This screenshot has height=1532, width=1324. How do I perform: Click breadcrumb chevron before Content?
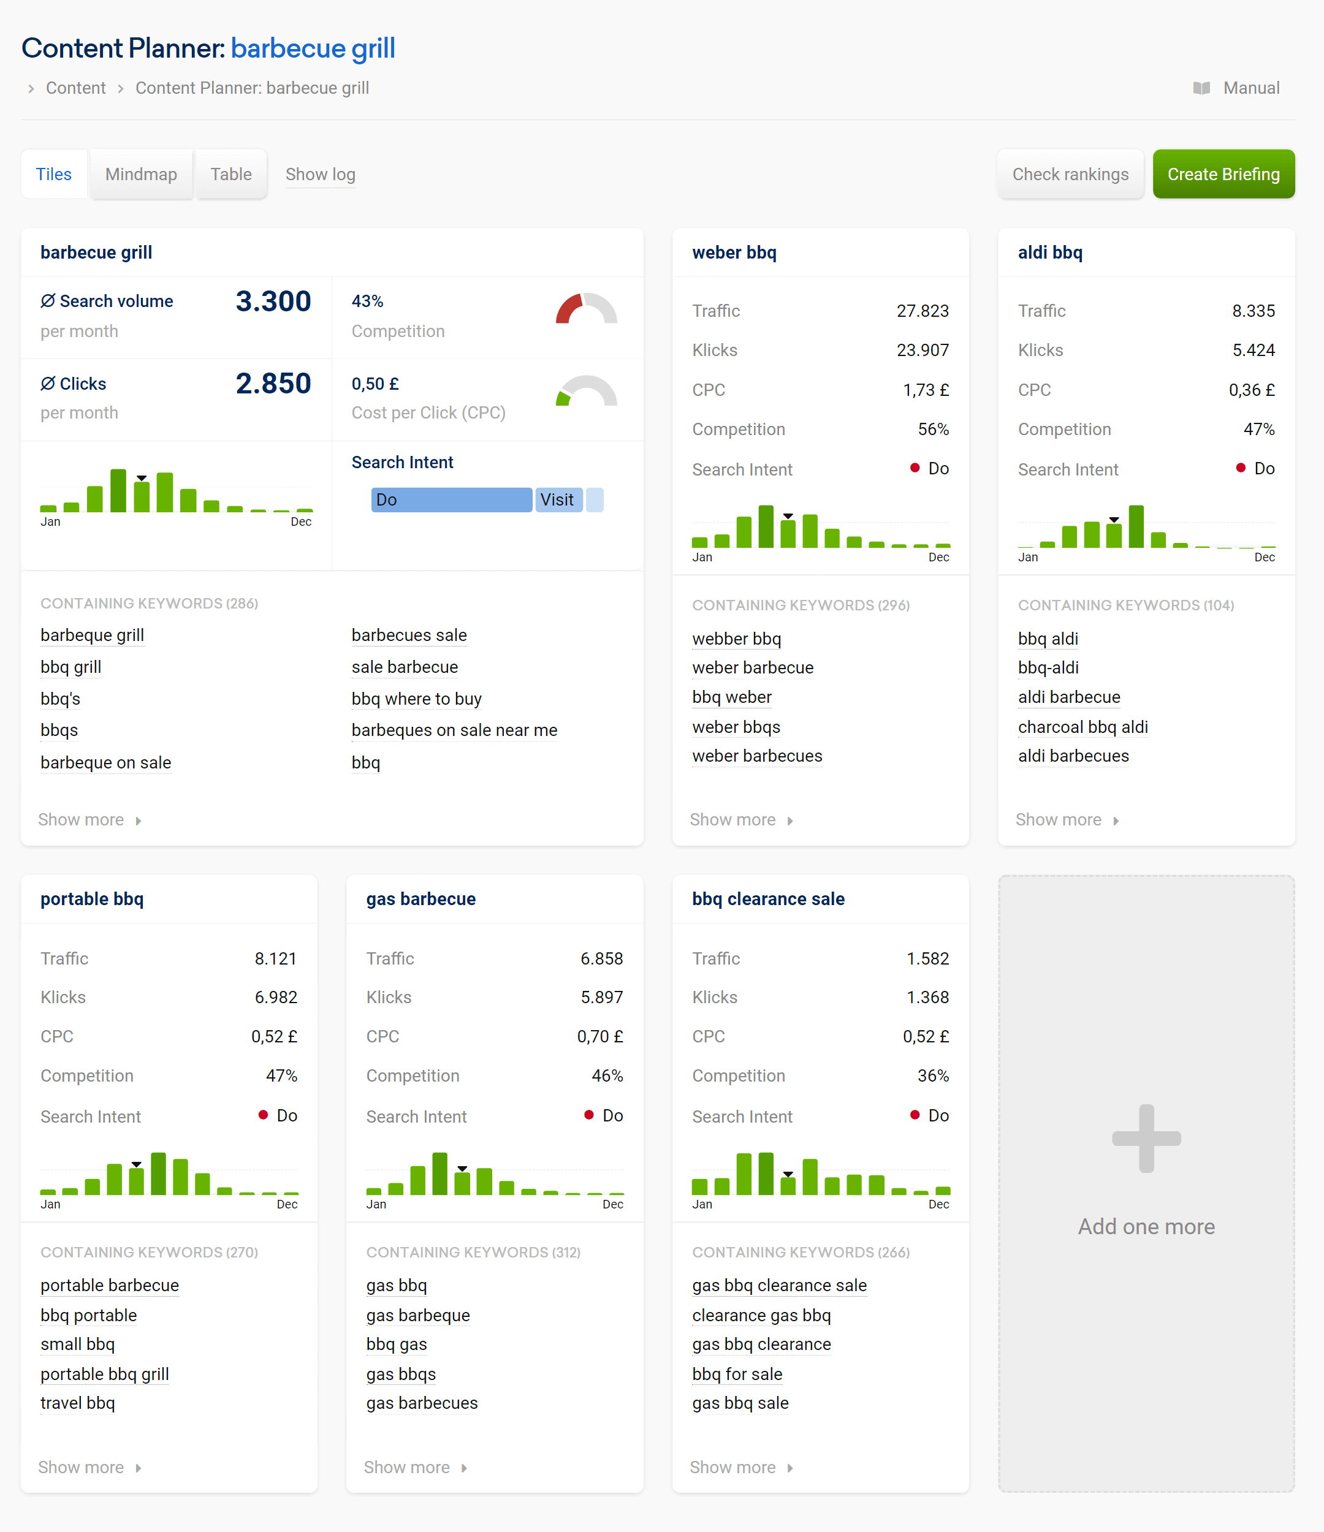[31, 89]
